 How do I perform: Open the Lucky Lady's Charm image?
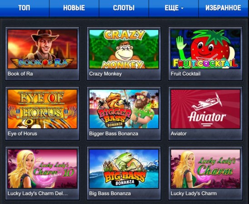click(x=205, y=169)
